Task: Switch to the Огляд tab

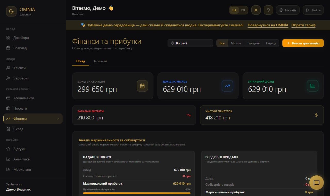Action: click(x=81, y=61)
